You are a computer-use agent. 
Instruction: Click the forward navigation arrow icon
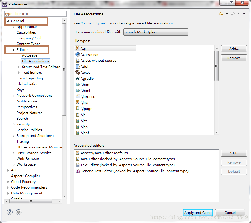(233, 14)
